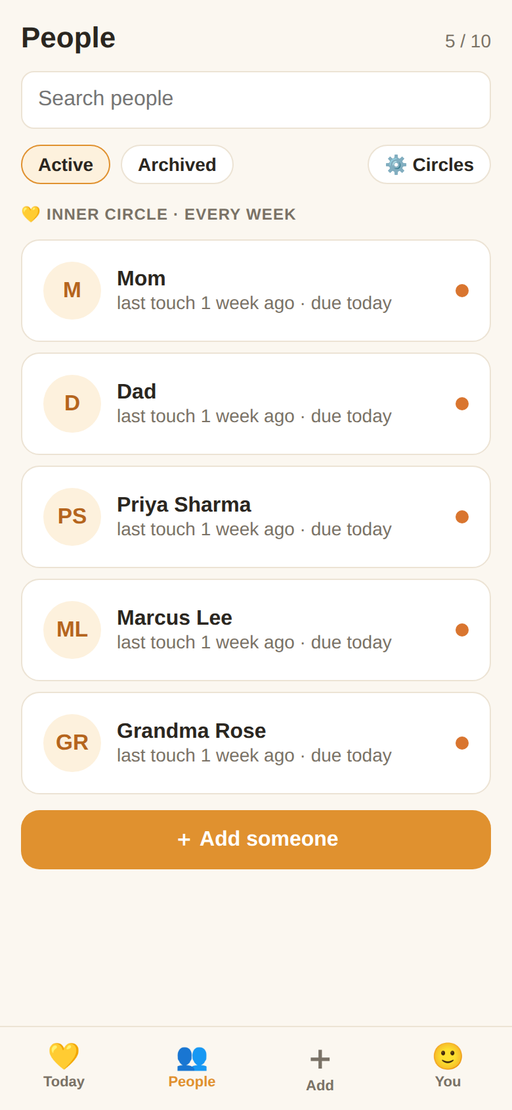Open the Grandma Rose contact card
512x1110 pixels.
tap(256, 743)
